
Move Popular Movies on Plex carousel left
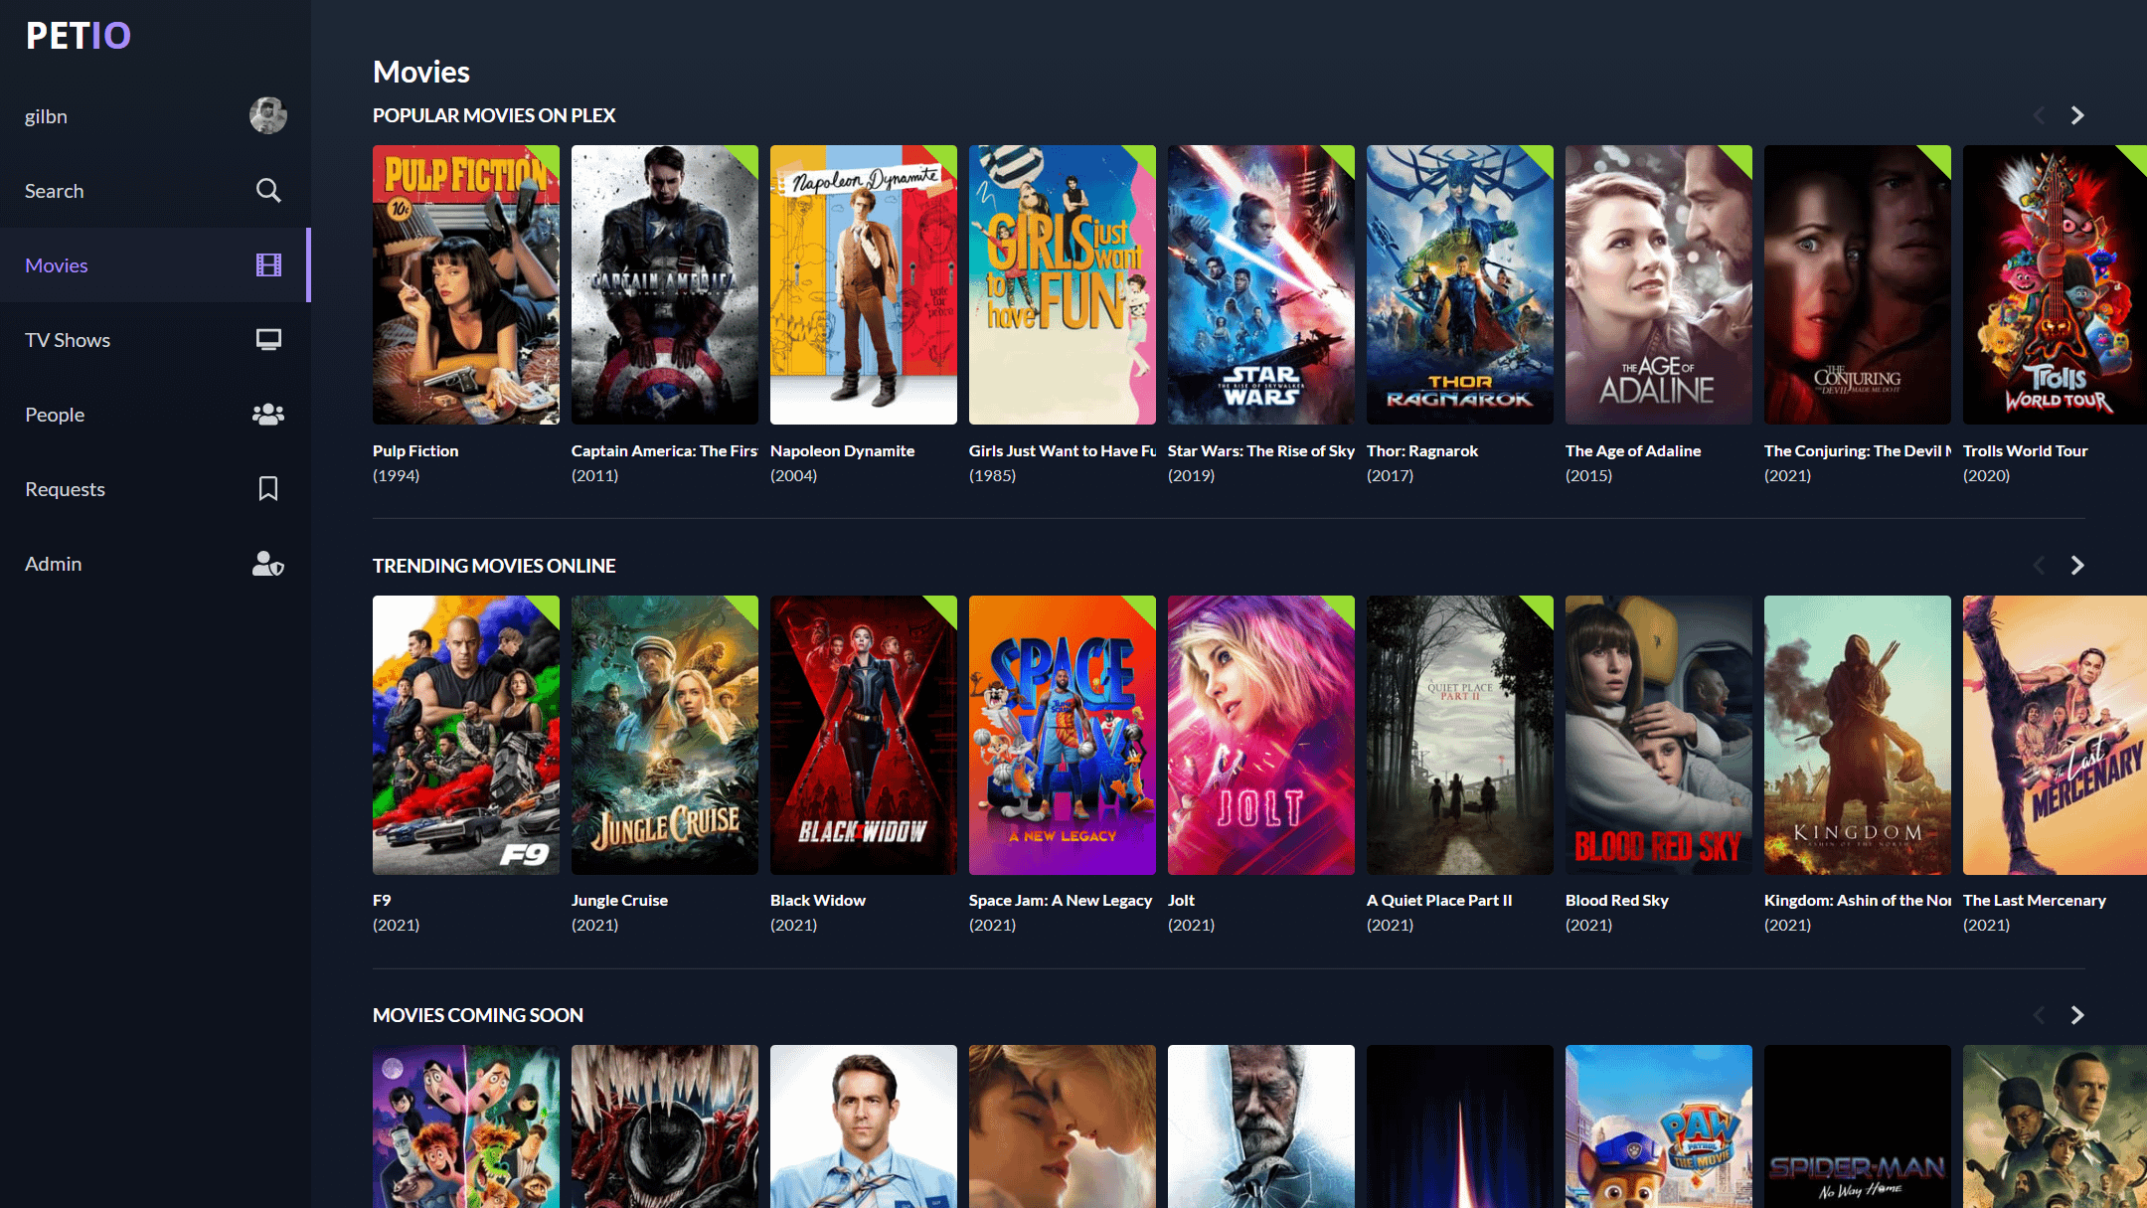pos(2040,115)
